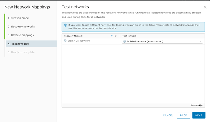This screenshot has height=122, width=210.
Task: Open the Recovery Network column filter icon
Action: pos(116,36)
